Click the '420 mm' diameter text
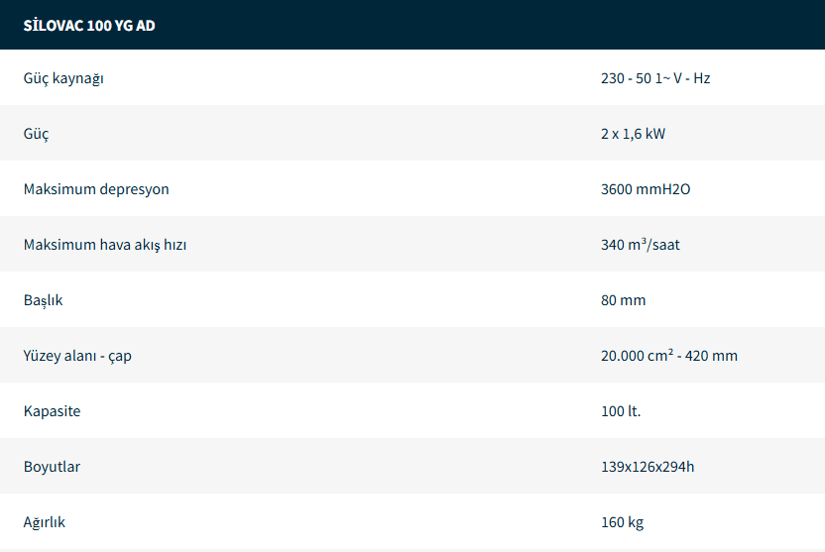The height and width of the screenshot is (552, 825). 715,356
